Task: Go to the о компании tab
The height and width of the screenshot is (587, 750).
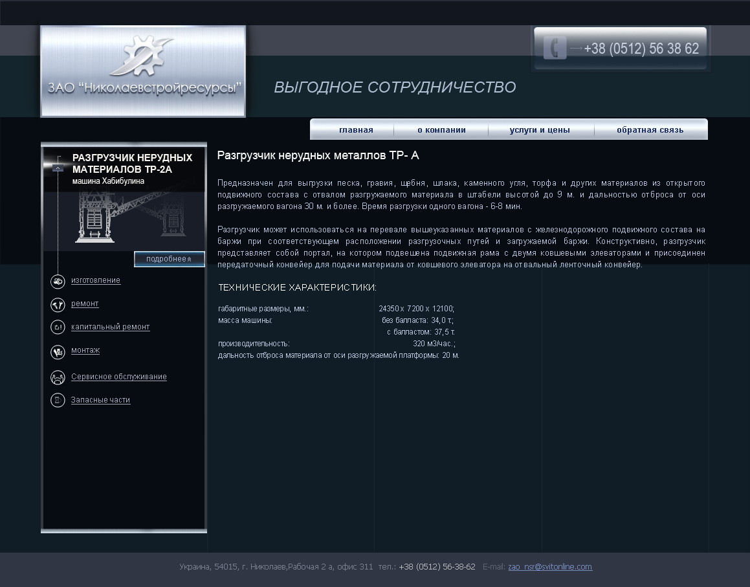Action: pos(441,130)
